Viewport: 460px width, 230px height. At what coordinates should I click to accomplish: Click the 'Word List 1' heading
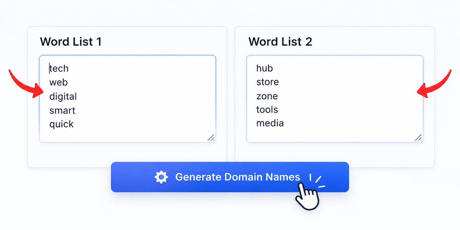[x=71, y=42]
